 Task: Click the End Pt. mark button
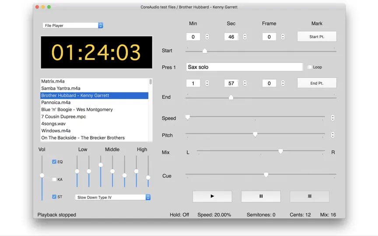(317, 83)
